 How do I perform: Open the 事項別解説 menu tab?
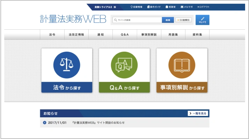149,35
